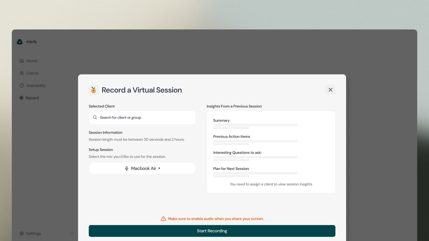
Task: Click the Settings gear icon
Action: [22, 233]
